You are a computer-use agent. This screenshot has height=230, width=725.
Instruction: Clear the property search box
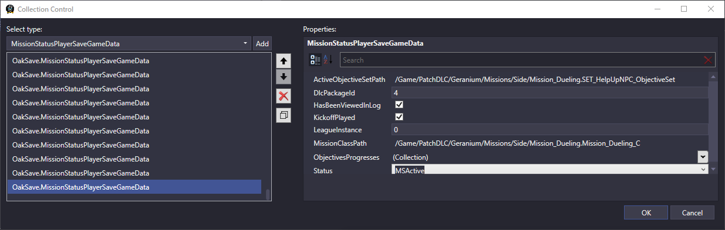pyautogui.click(x=707, y=60)
